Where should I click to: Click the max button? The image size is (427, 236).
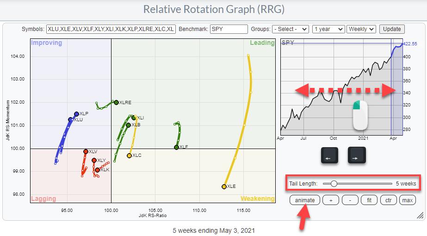tap(408, 200)
